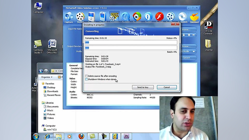Select Downloads in Explorer sidebar
Viewport: 249px width, 140px height.
[53, 91]
